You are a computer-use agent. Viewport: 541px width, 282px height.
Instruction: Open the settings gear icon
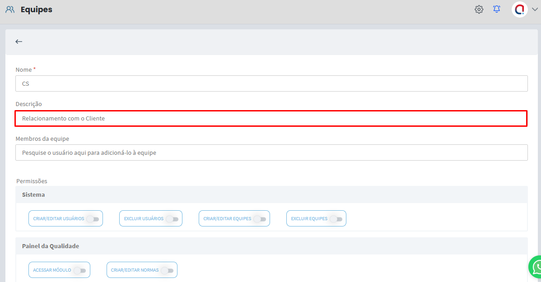[479, 9]
